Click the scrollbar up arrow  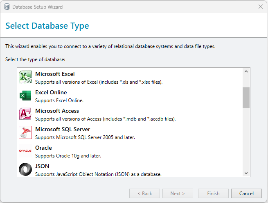[246, 72]
